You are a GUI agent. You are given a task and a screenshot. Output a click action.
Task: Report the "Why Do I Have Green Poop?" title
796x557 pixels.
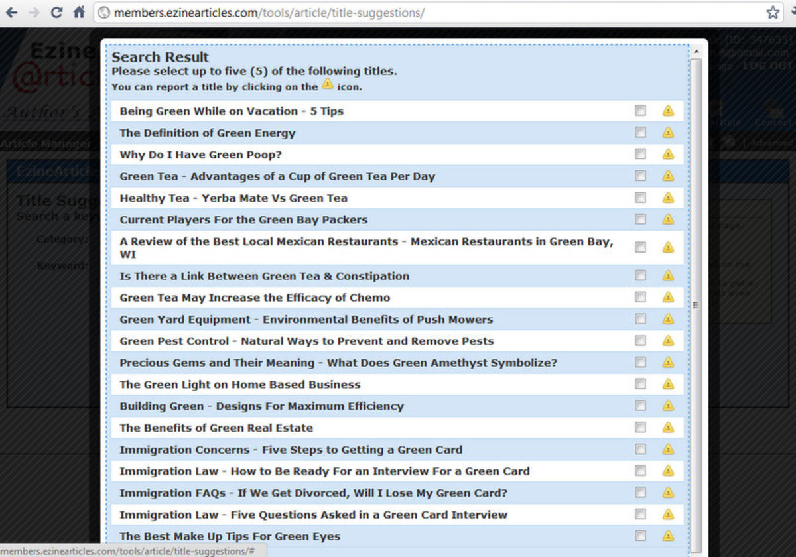pyautogui.click(x=669, y=155)
